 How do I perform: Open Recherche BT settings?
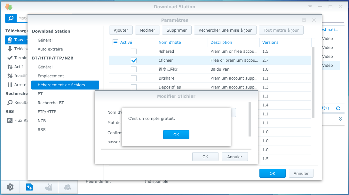pos(51,103)
